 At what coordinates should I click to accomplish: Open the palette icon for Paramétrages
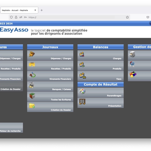(82, 91)
